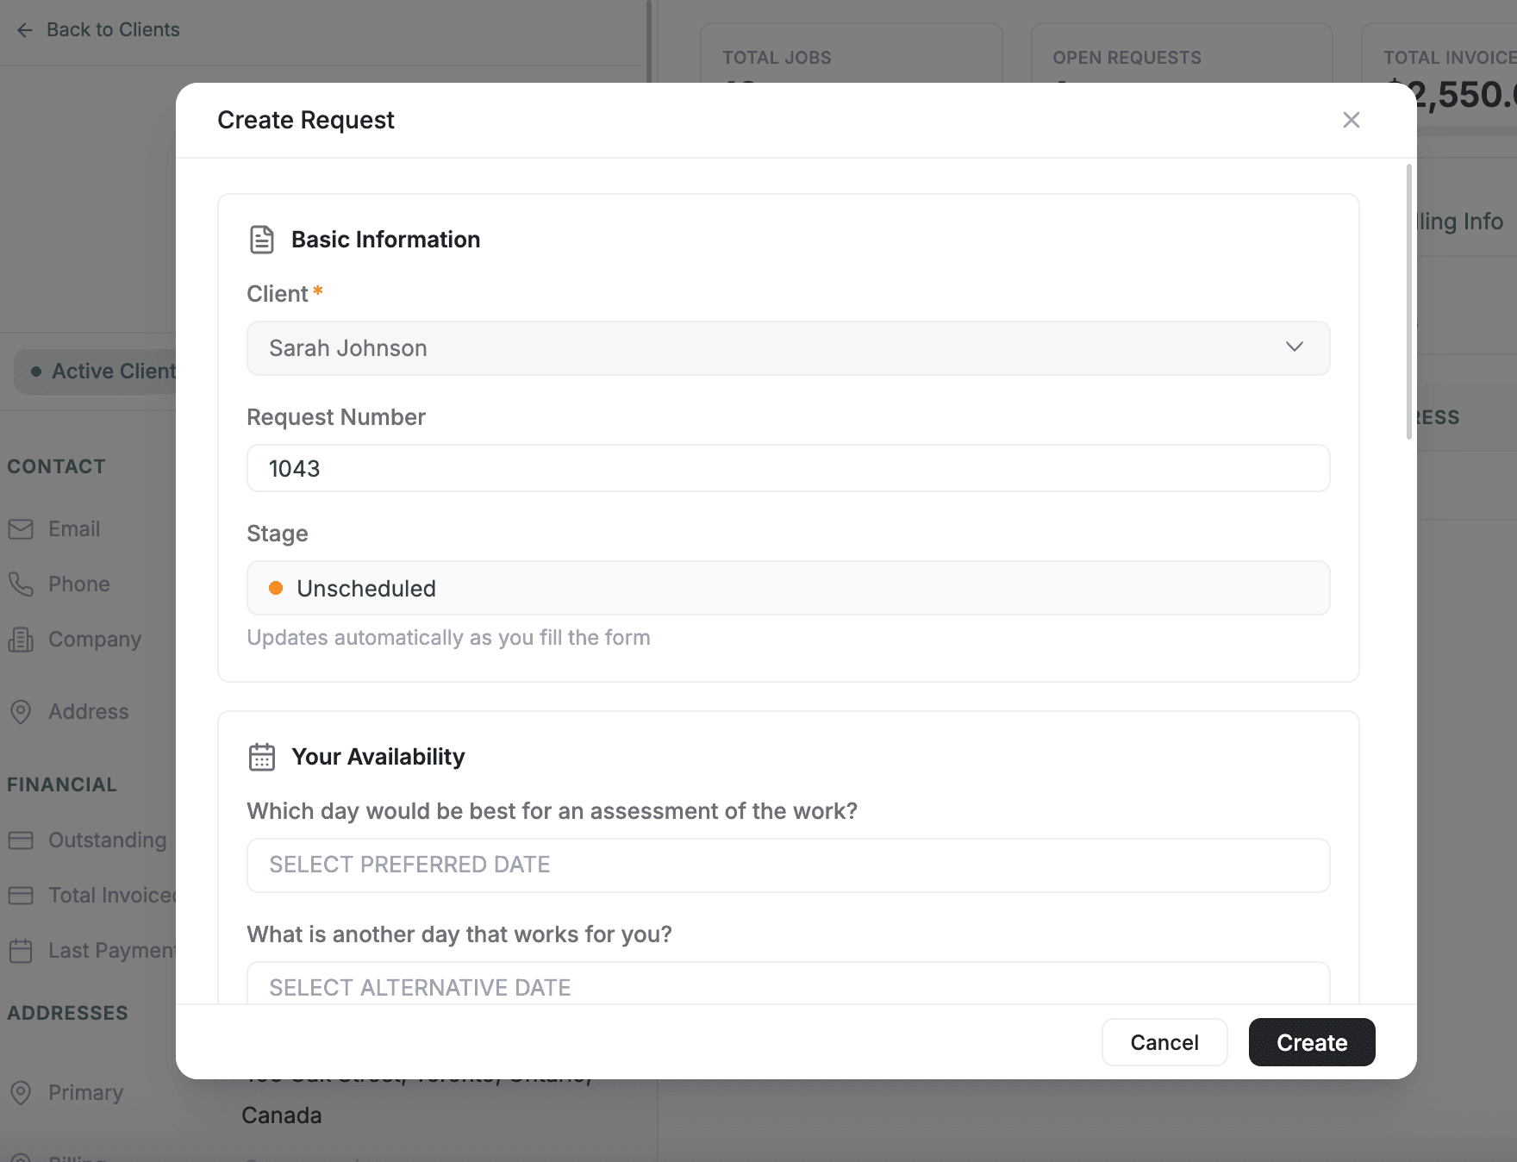Click the Last Payment calendar icon
Screen dimensions: 1517x1162
pyautogui.click(x=22, y=950)
